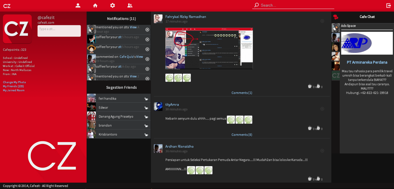
Task: Go to the Home feed icon
Action: 95,5
